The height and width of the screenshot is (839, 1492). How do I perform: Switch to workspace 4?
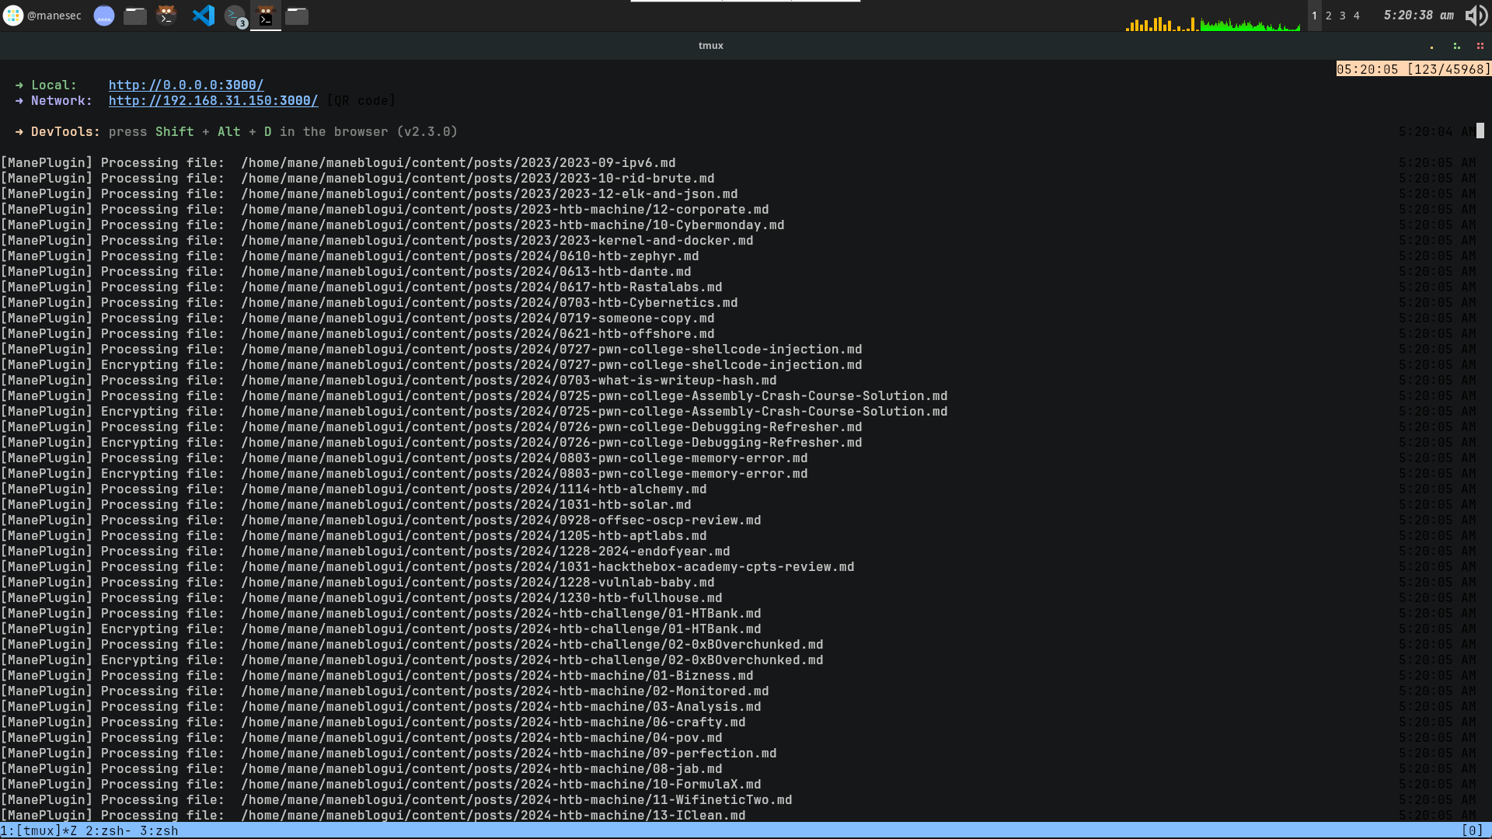[1357, 16]
